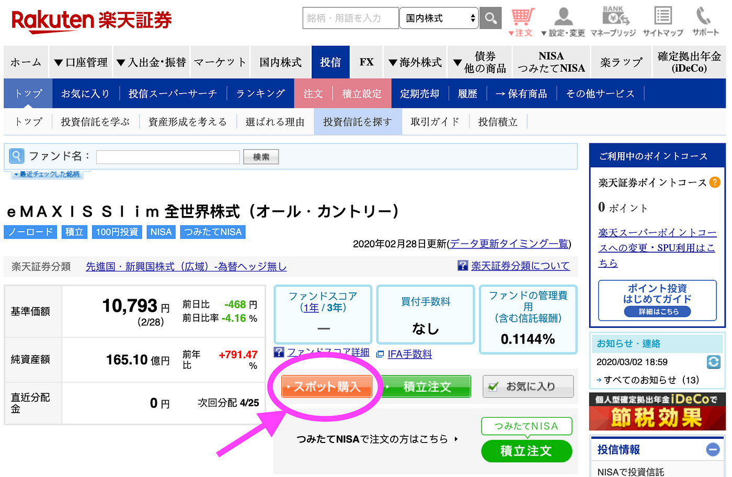Open 定期売却 submenu
Screen dimensions: 732x477
(419, 94)
